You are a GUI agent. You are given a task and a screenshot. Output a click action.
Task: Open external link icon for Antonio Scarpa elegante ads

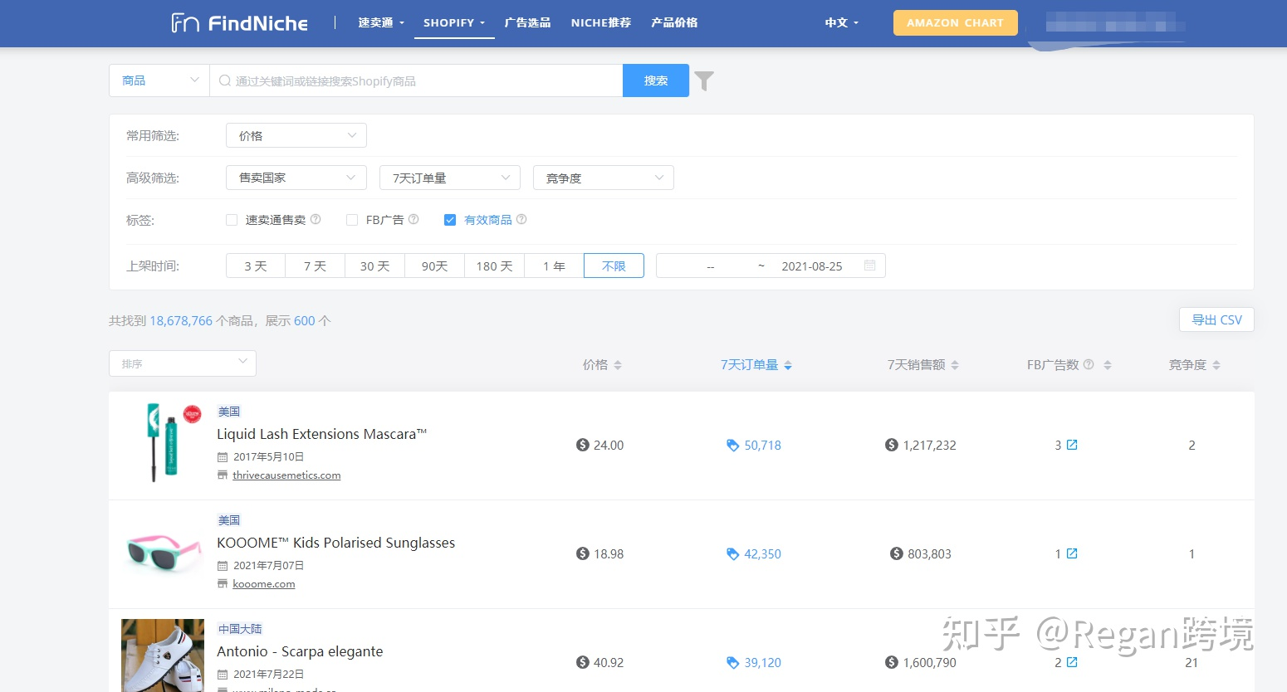tap(1073, 662)
